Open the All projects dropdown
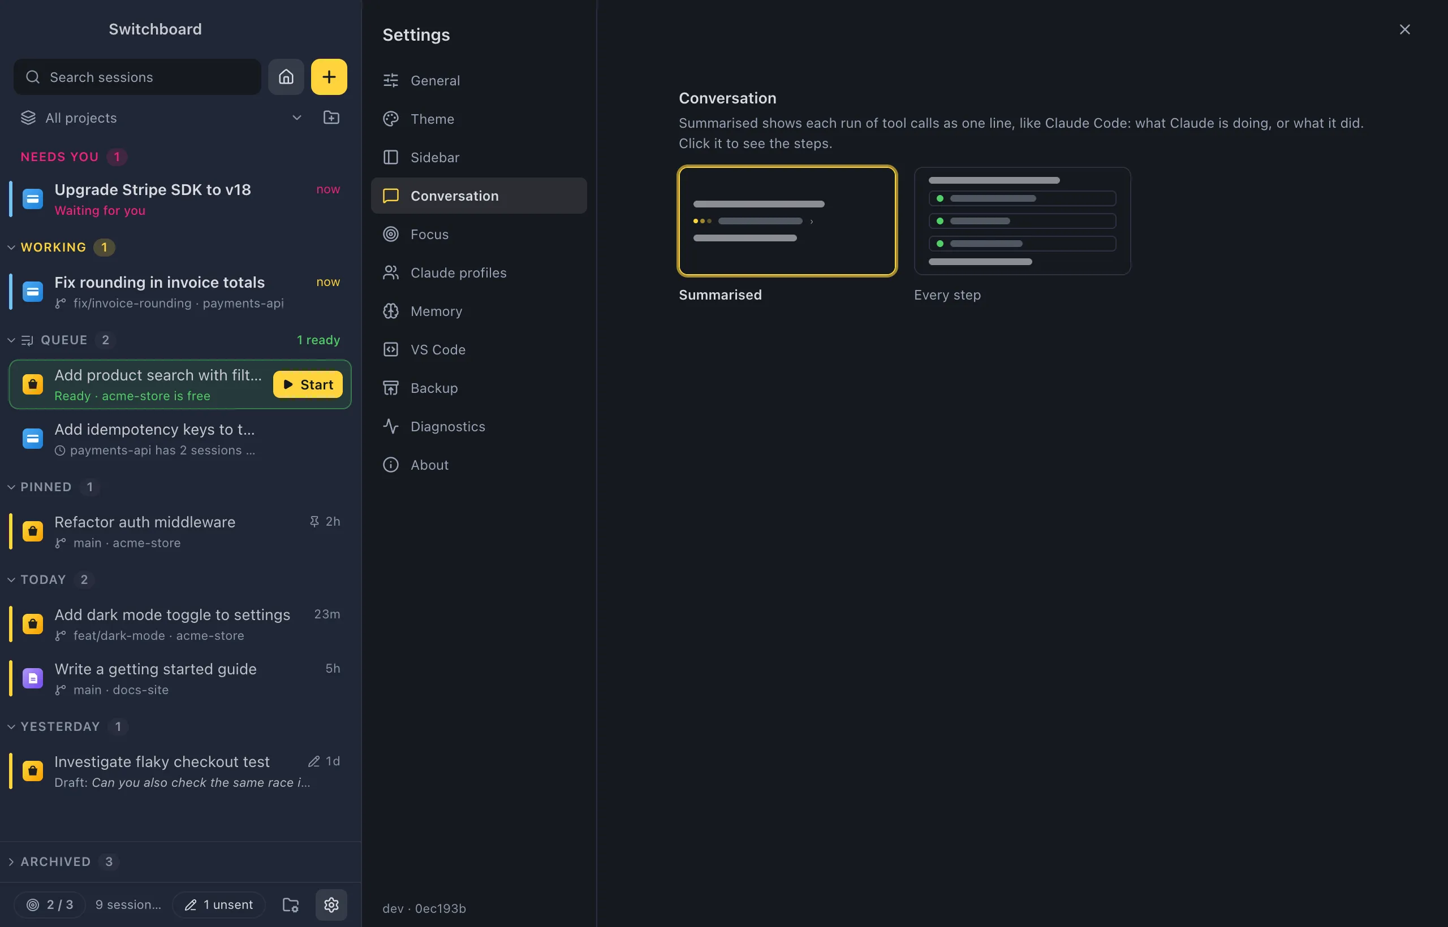The image size is (1448, 927). point(161,118)
